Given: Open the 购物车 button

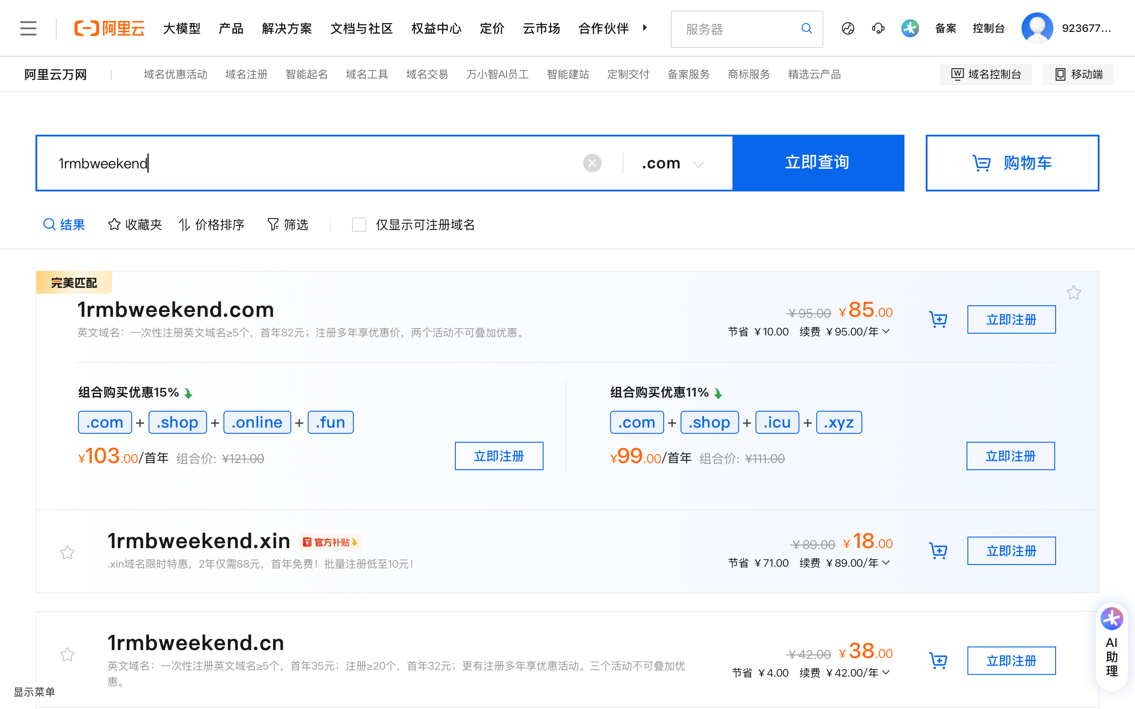Looking at the screenshot, I should pyautogui.click(x=1012, y=163).
